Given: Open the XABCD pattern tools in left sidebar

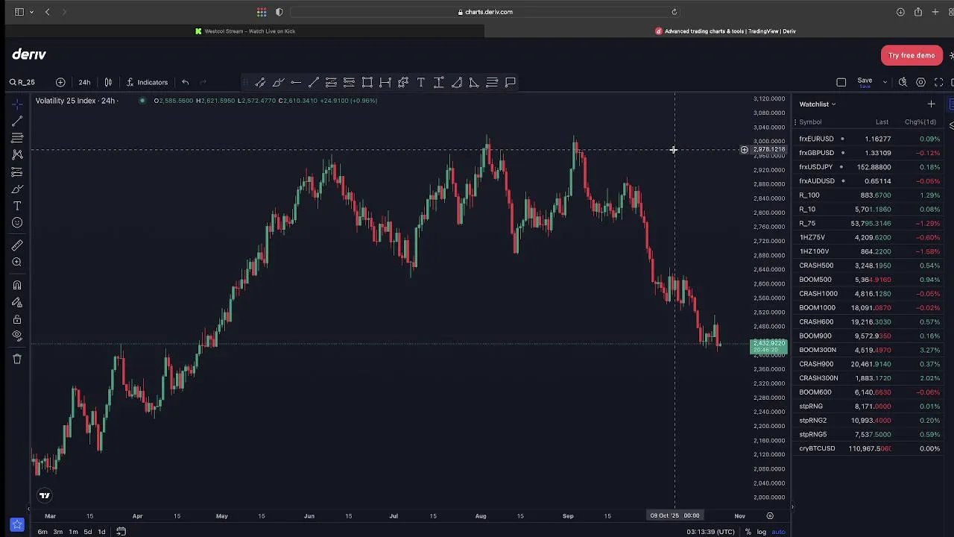Looking at the screenshot, I should click(x=17, y=155).
